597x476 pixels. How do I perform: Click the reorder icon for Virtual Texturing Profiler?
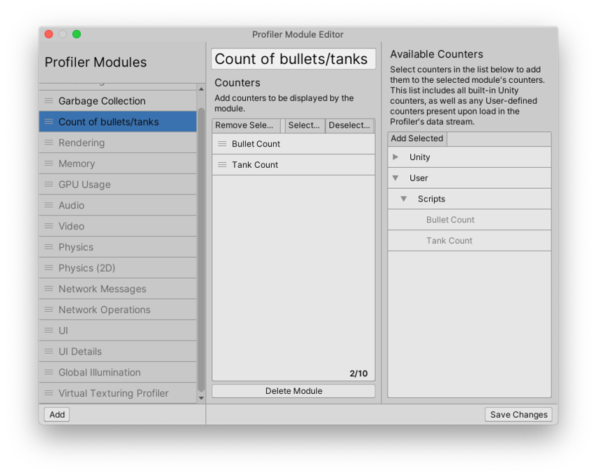[47, 393]
